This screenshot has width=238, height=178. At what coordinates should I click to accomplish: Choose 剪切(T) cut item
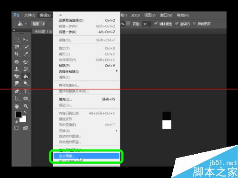(87, 49)
